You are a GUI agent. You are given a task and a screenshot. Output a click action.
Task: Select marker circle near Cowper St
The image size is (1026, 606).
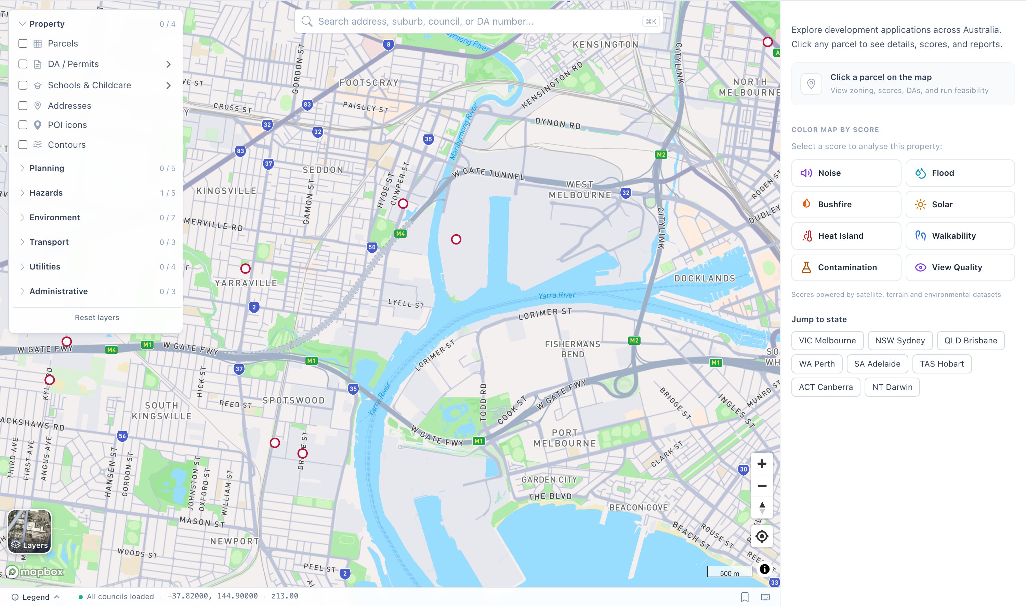pyautogui.click(x=403, y=203)
